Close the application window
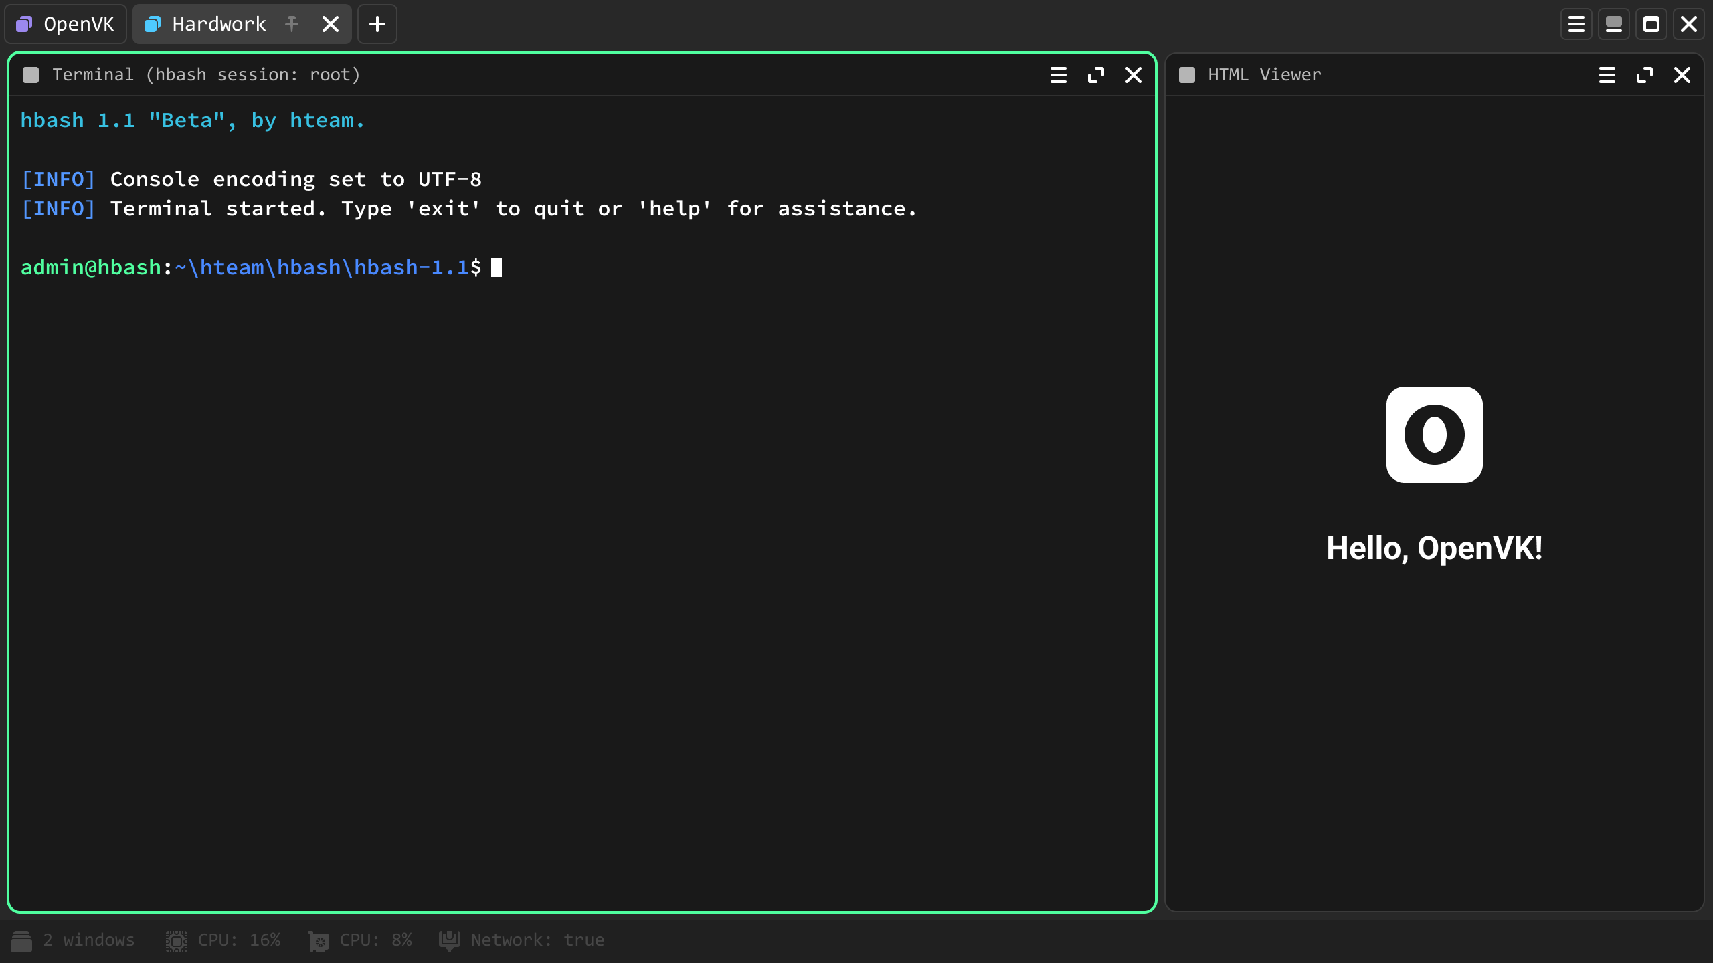This screenshot has width=1713, height=963. click(x=1689, y=25)
